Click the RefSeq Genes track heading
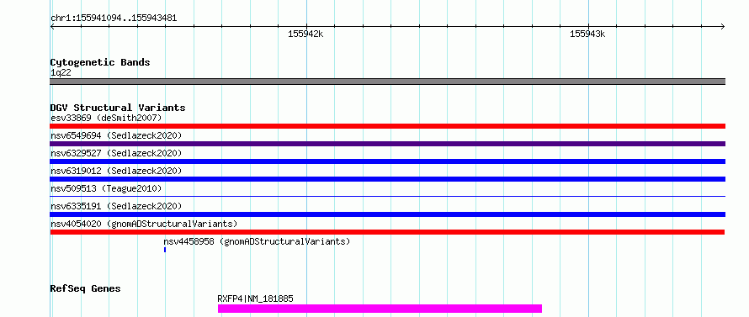749x317 pixels. [85, 288]
